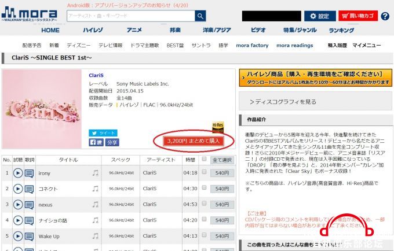394x251 pixels.
Task: Click the Twitter ツイート button
Action: (x=103, y=133)
